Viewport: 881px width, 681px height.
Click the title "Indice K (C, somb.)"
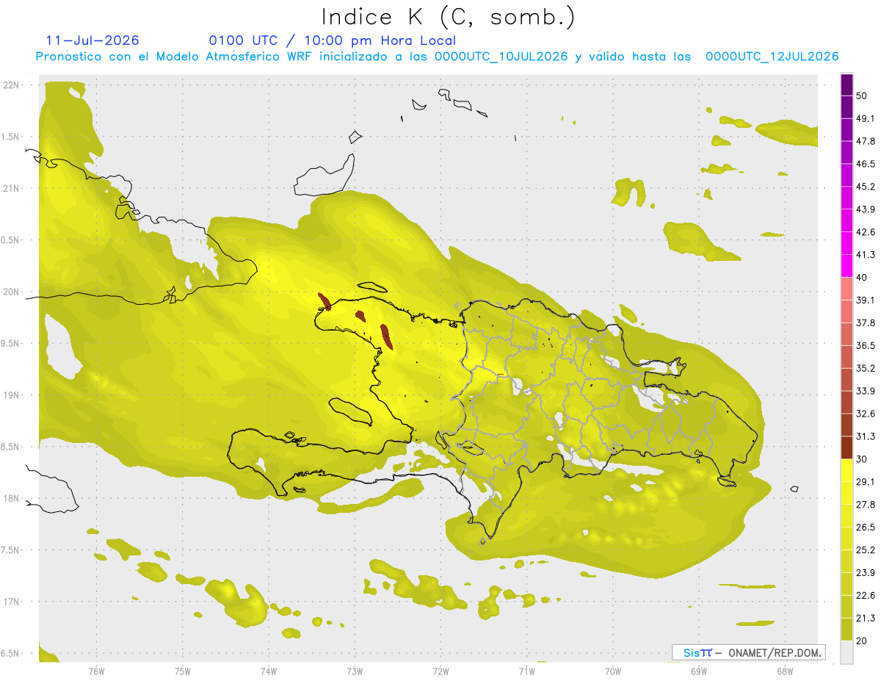pyautogui.click(x=448, y=17)
